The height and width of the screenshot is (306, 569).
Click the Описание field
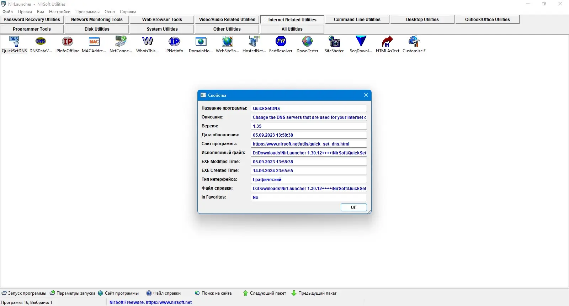tap(309, 117)
